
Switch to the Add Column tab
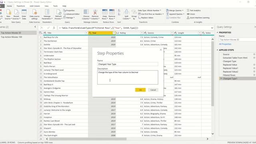point(35,6)
